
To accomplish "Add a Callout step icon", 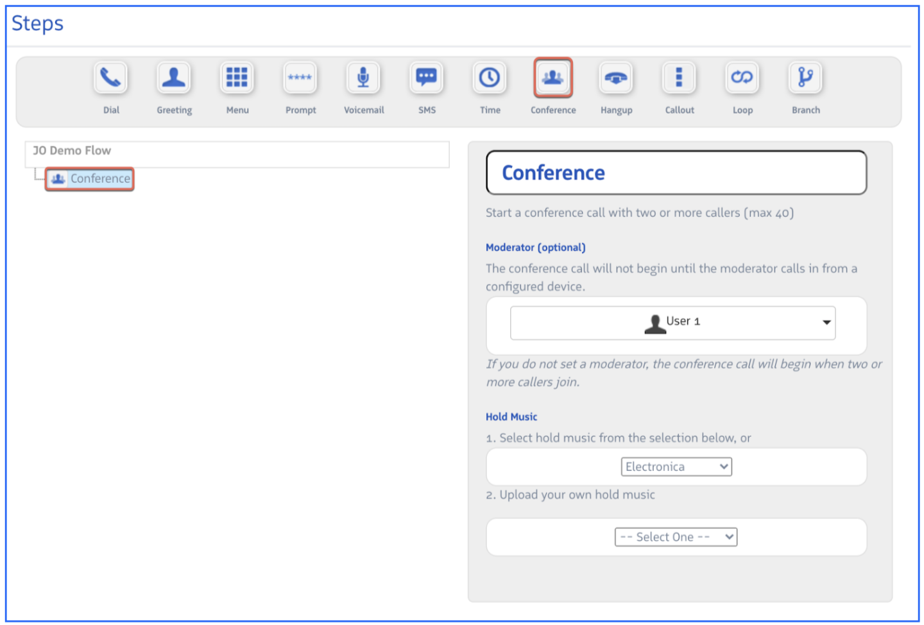I will pyautogui.click(x=679, y=78).
